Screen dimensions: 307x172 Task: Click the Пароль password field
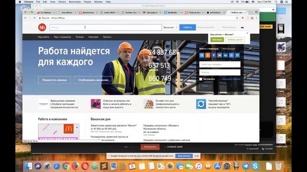[x=220, y=72]
